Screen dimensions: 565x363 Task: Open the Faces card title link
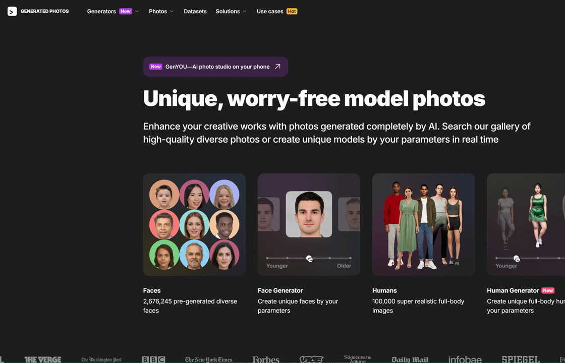point(152,290)
